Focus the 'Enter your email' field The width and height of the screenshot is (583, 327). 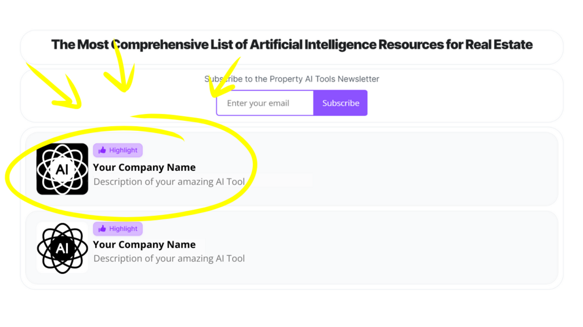pyautogui.click(x=265, y=103)
